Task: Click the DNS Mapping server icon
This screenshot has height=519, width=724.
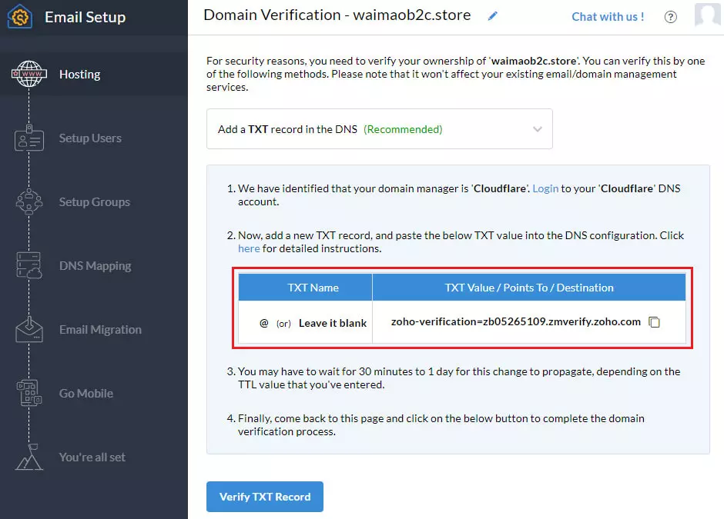Action: (29, 265)
